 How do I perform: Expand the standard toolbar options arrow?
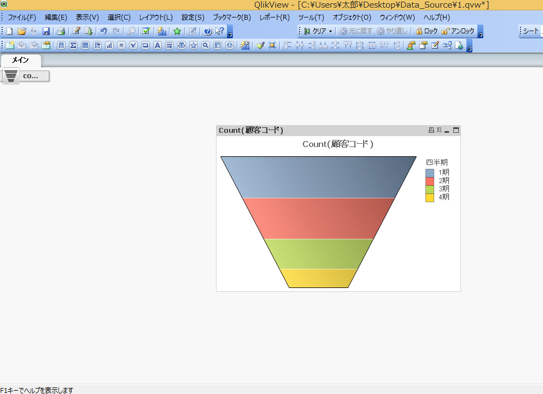pos(230,32)
